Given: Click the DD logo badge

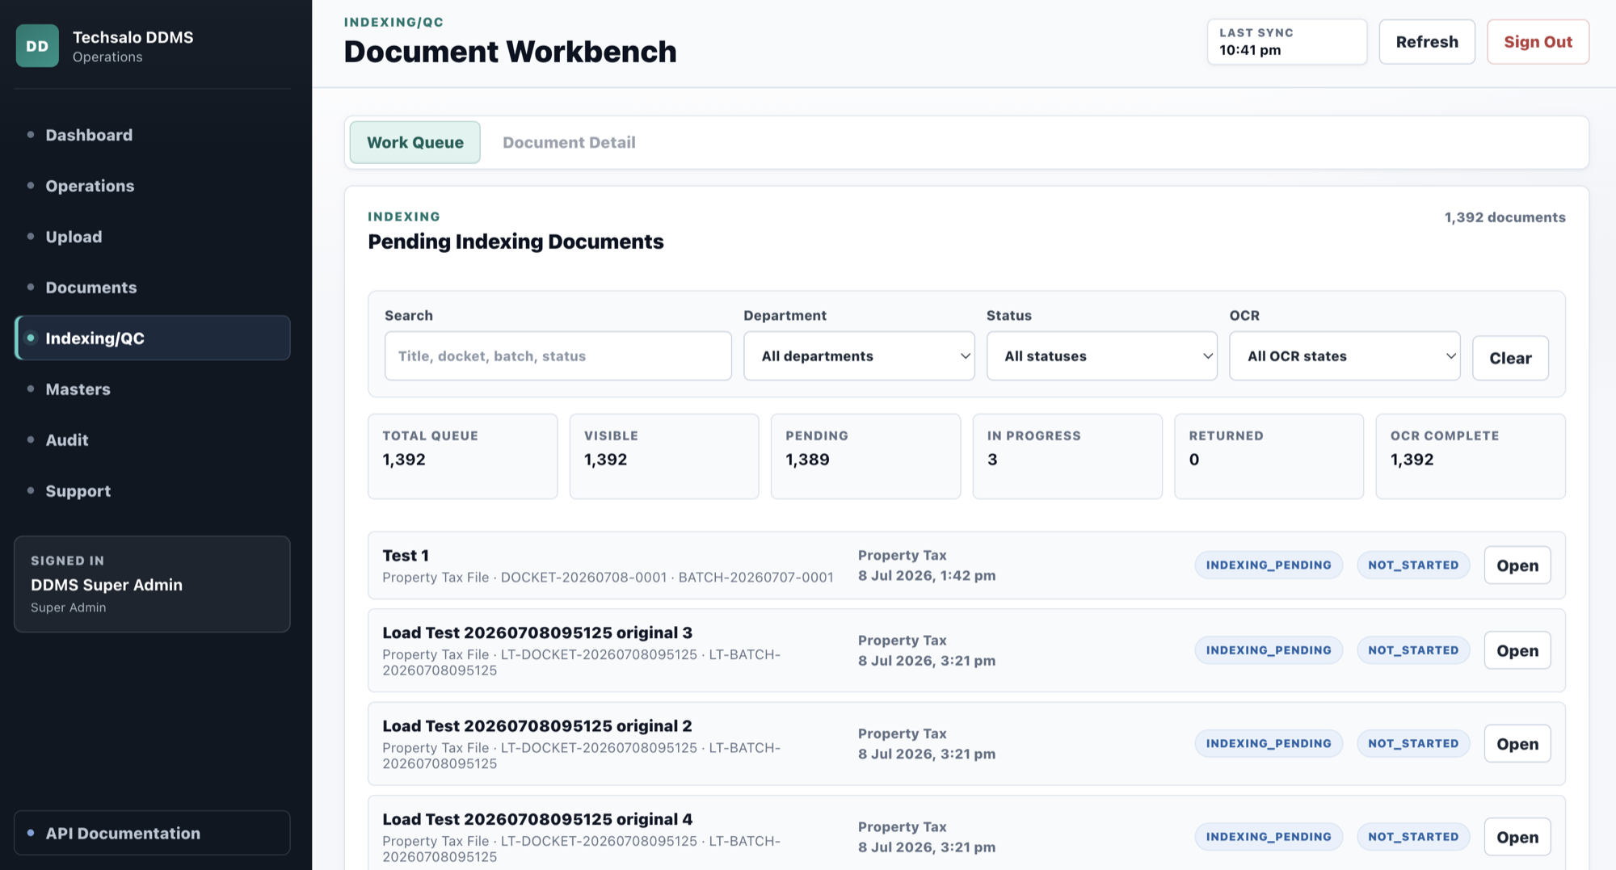Looking at the screenshot, I should pos(37,45).
